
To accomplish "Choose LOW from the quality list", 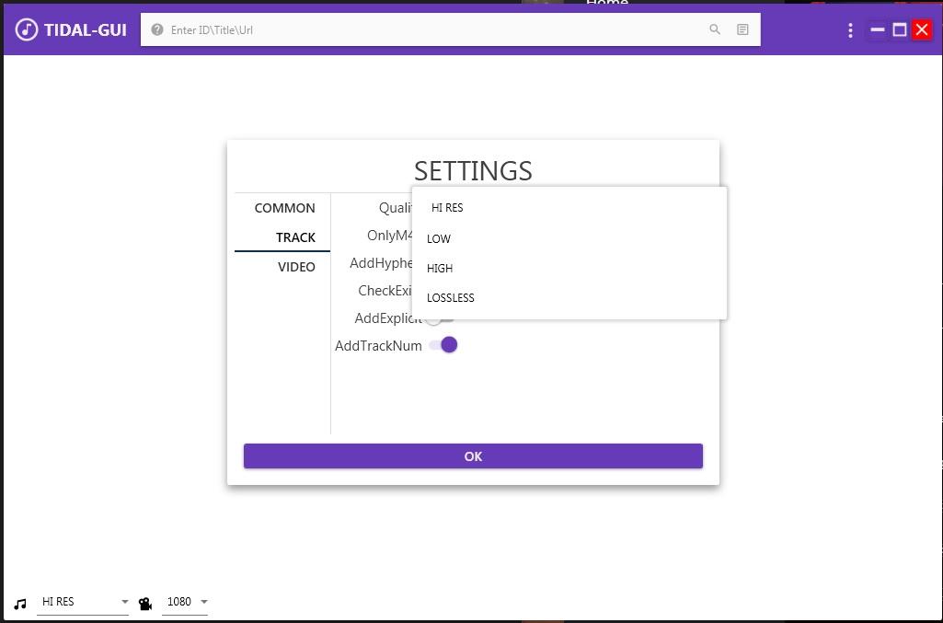I will [439, 238].
